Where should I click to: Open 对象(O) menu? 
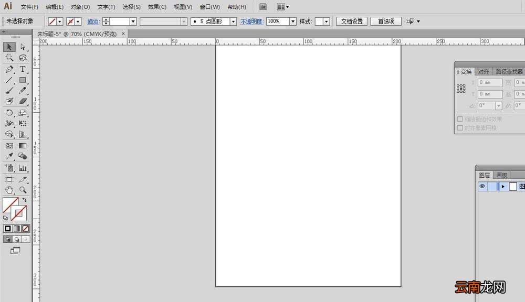tap(80, 7)
